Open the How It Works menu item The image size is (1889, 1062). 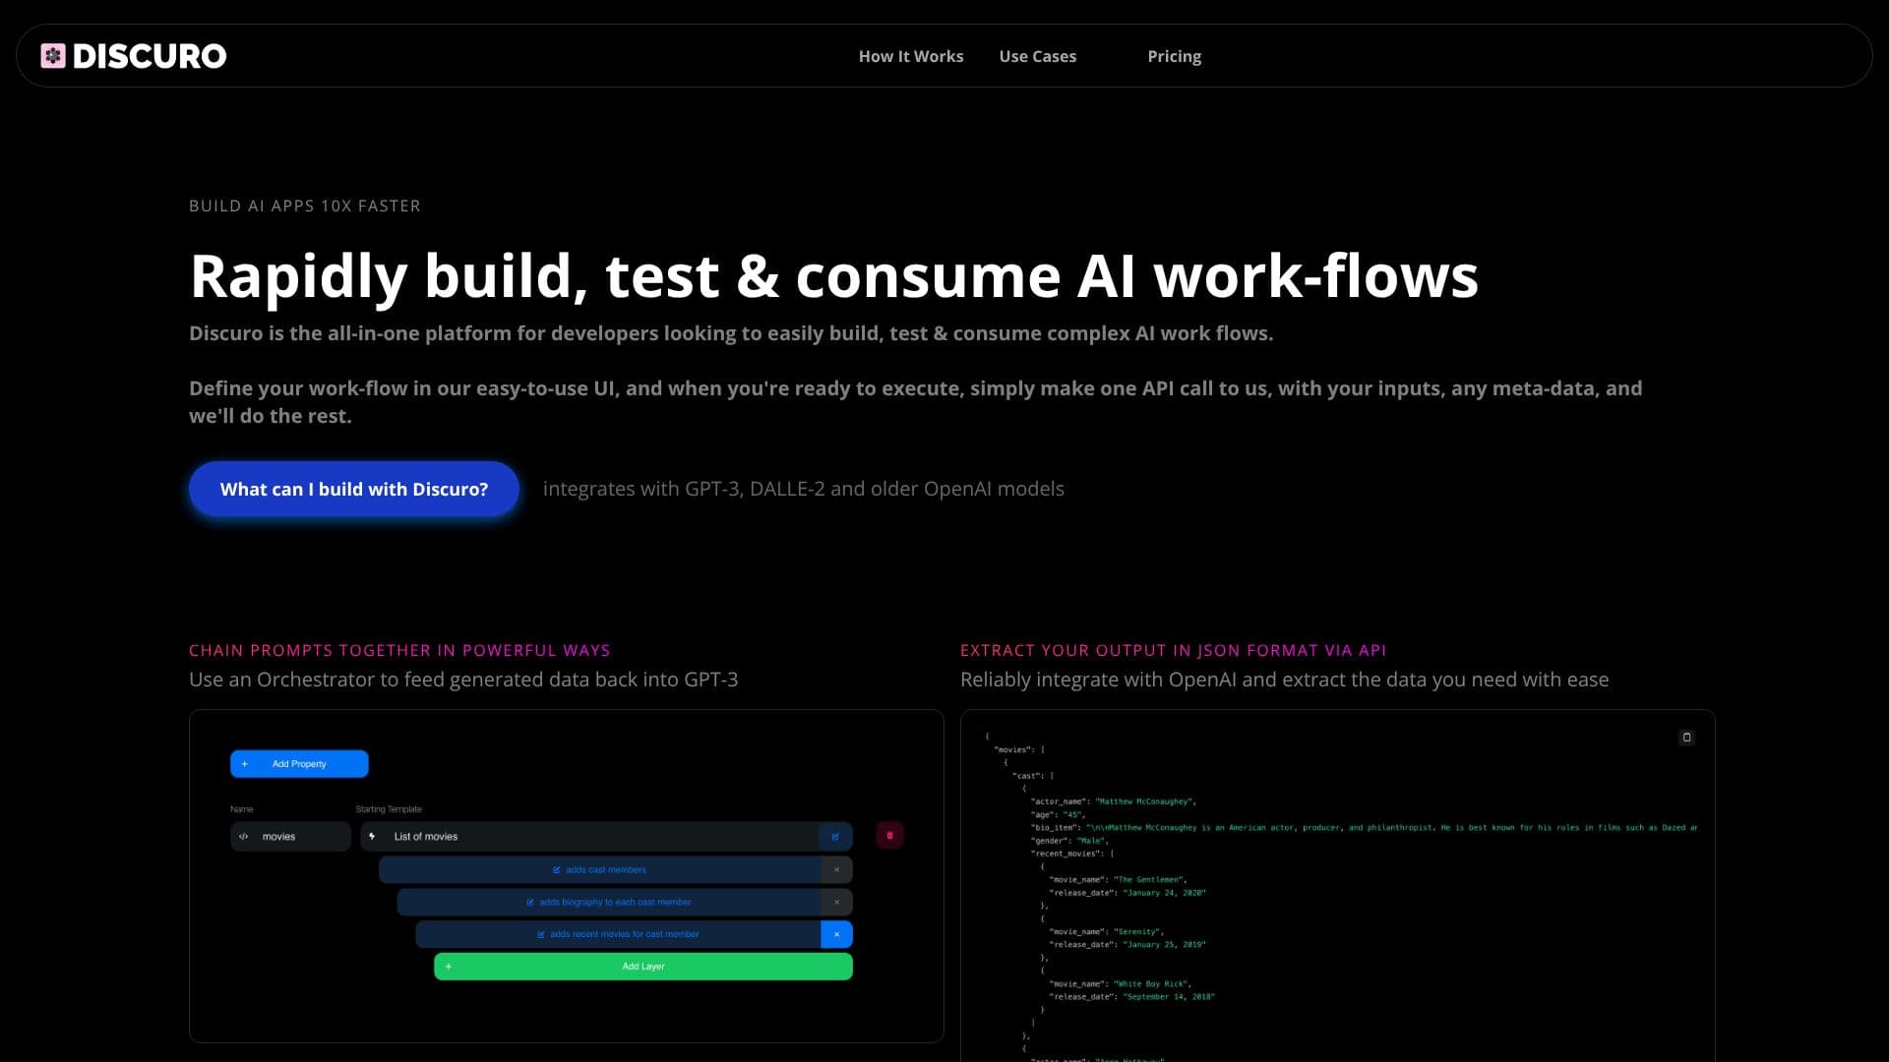pos(911,56)
